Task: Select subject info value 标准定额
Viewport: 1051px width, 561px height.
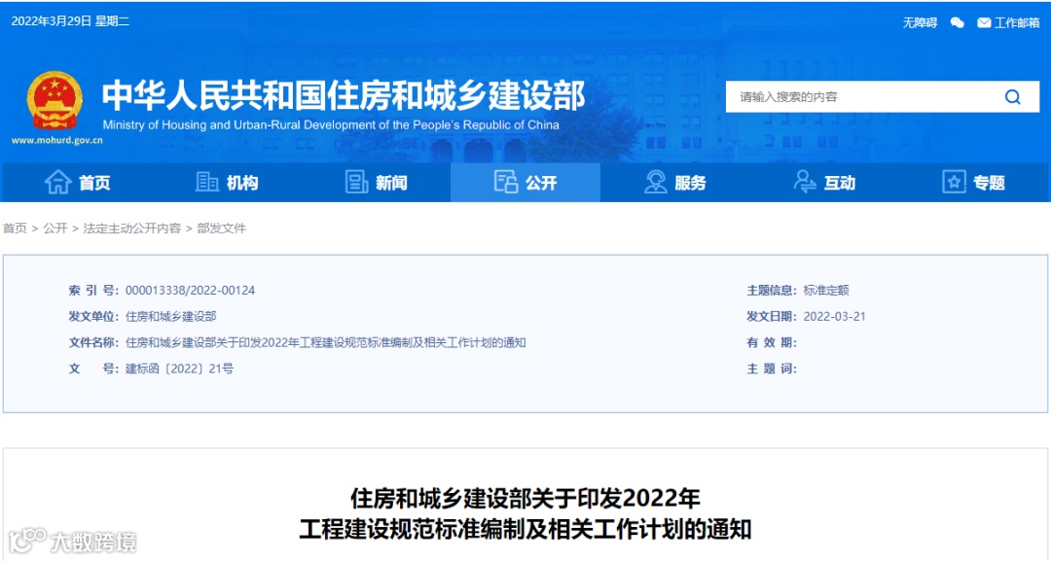Action: (x=826, y=291)
